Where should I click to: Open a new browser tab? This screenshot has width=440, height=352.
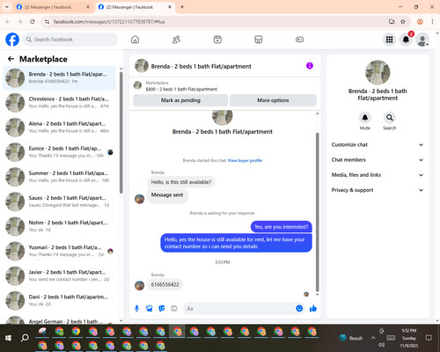[x=182, y=7]
